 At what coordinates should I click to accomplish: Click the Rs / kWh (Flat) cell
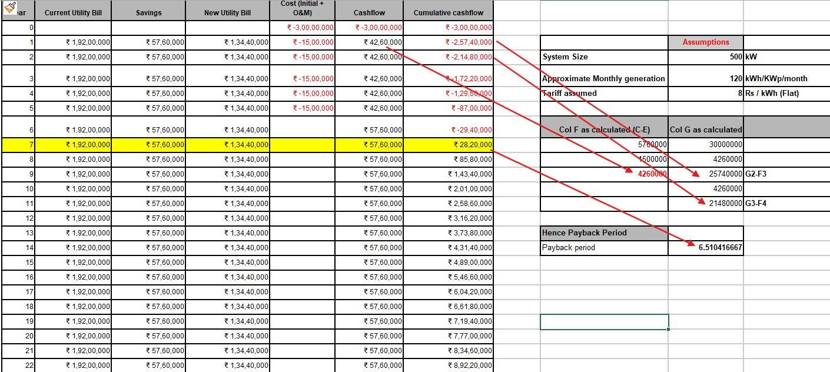pyautogui.click(x=786, y=94)
